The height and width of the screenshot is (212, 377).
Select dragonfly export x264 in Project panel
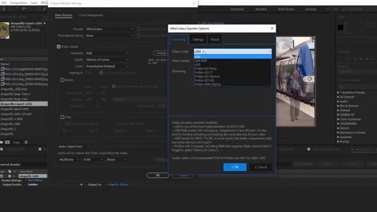24,104
